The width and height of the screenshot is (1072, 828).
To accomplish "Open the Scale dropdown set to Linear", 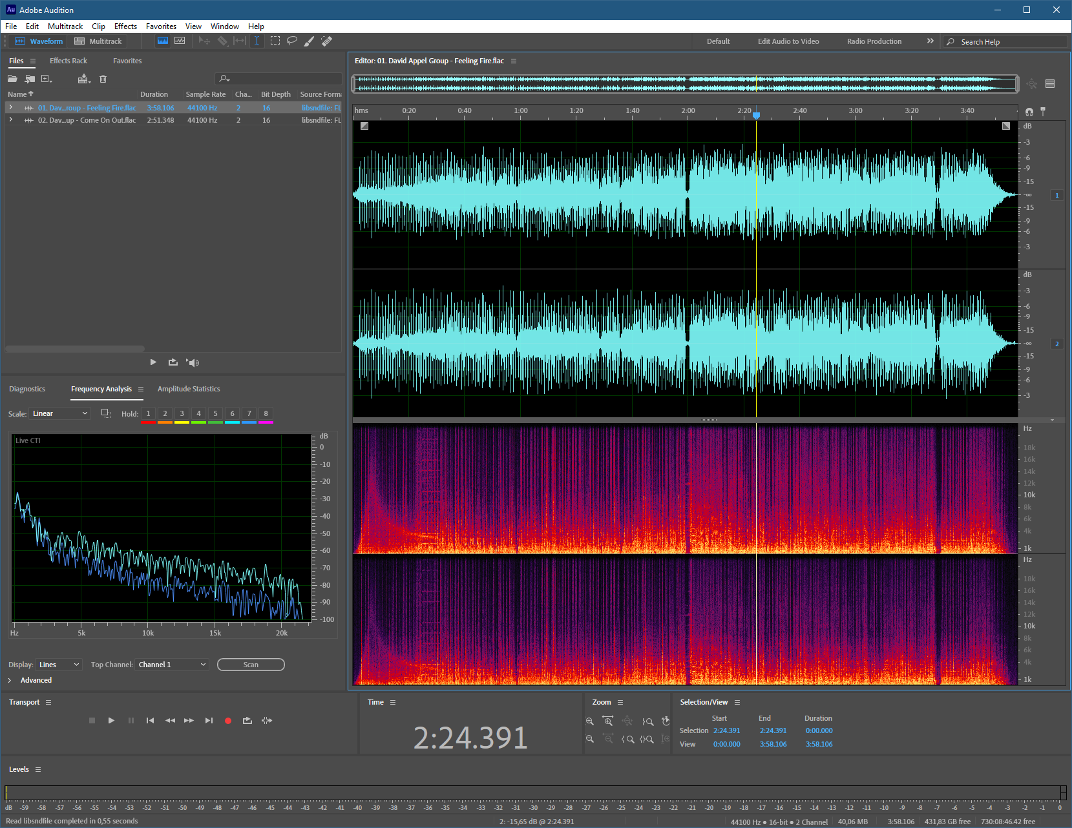I will (x=60, y=413).
